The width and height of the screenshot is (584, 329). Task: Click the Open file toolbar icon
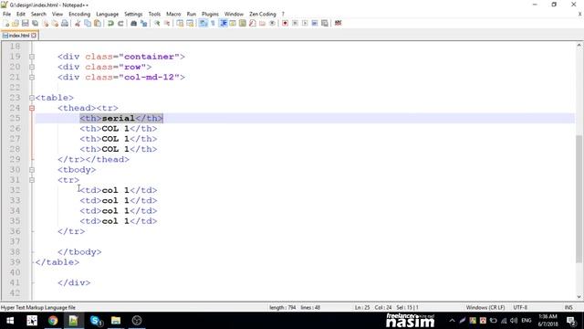click(x=16, y=23)
